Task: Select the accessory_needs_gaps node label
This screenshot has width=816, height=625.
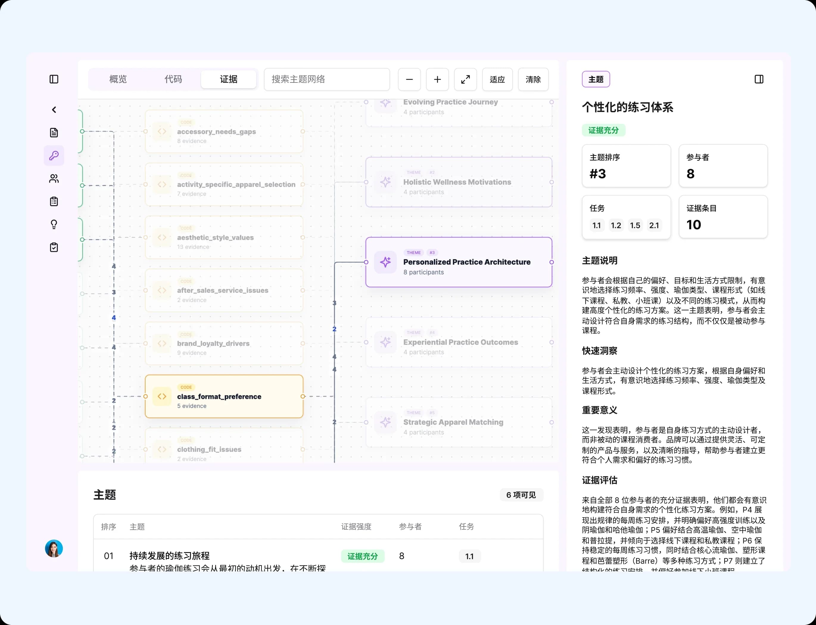Action: pyautogui.click(x=216, y=132)
